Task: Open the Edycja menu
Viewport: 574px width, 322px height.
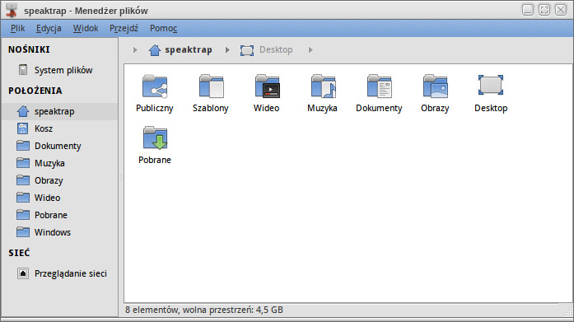Action: tap(49, 29)
